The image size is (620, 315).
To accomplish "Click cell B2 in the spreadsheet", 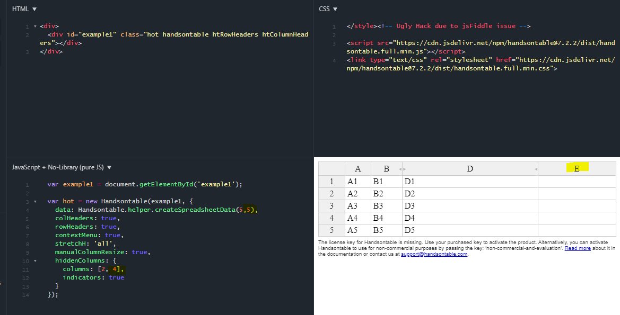I will tap(386, 194).
